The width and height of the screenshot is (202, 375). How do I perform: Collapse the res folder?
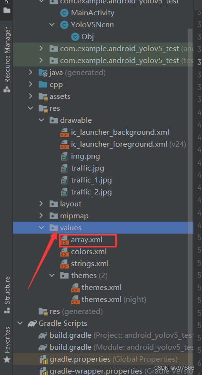30,108
